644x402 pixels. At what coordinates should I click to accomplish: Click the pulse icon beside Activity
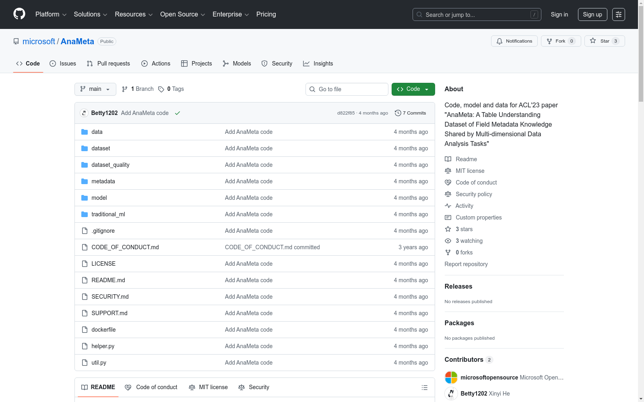point(448,206)
